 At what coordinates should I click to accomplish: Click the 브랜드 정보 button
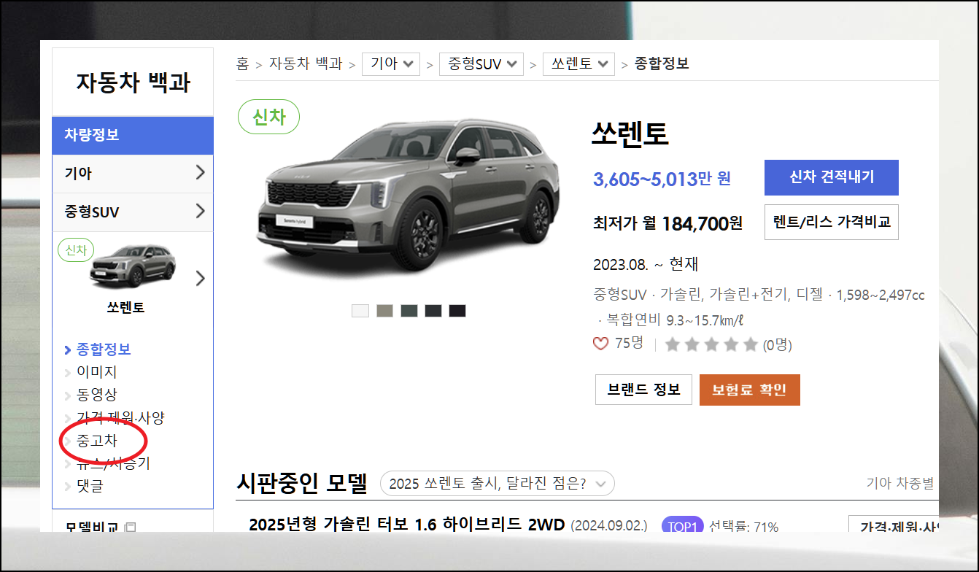[x=643, y=390]
